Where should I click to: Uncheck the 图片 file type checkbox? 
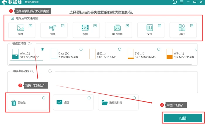pyautogui.click(x=30, y=26)
